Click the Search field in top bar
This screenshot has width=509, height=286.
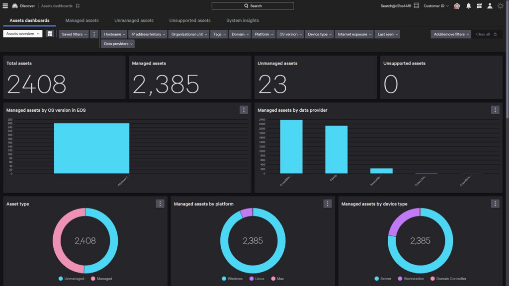click(253, 6)
